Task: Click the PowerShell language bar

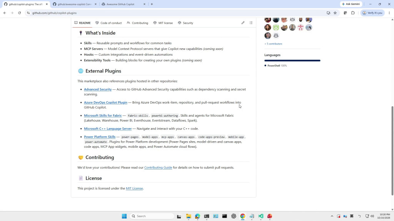Action: point(292,60)
